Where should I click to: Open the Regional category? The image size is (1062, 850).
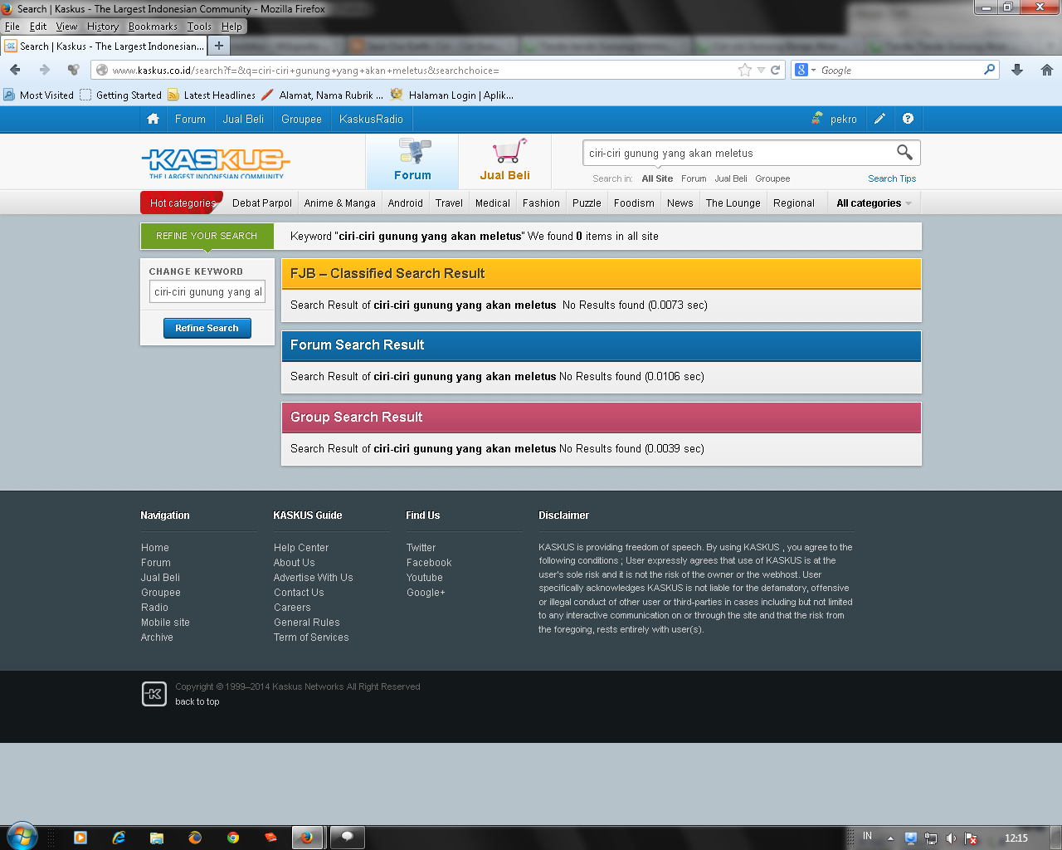point(794,203)
